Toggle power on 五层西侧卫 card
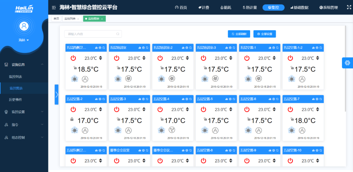353x172 pixels. (73, 58)
